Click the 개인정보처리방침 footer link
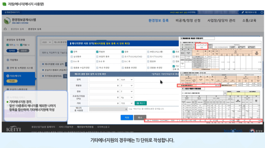 click(85, 127)
